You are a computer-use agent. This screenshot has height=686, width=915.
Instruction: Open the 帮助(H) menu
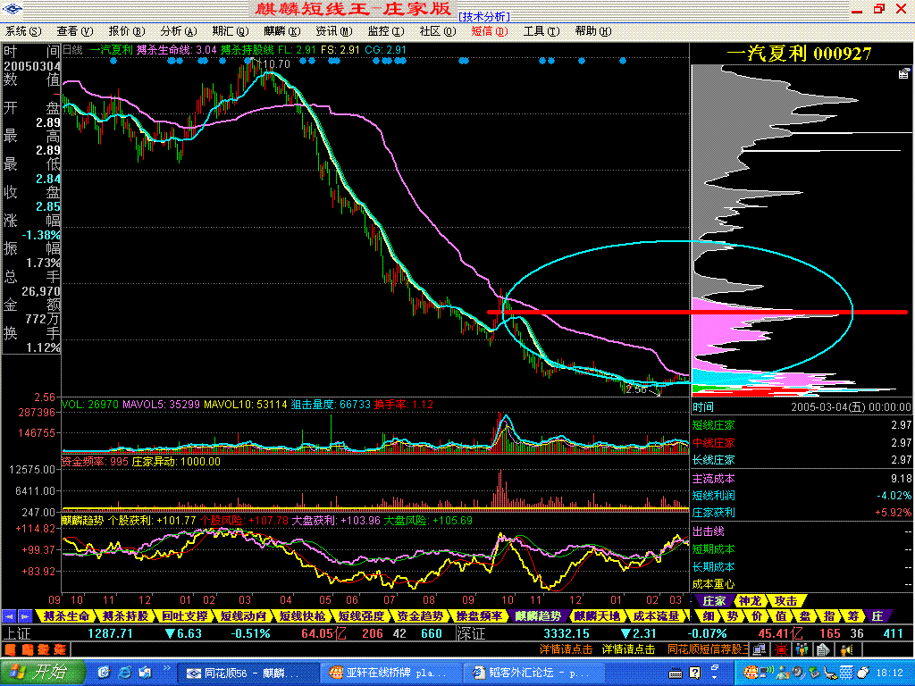point(593,31)
